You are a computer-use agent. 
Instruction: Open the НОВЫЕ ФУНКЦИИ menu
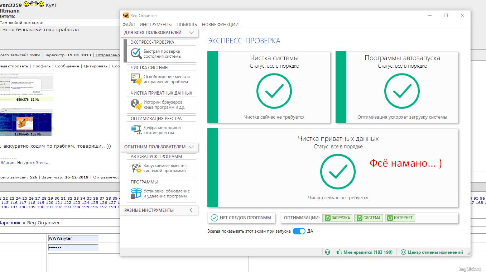pyautogui.click(x=220, y=24)
